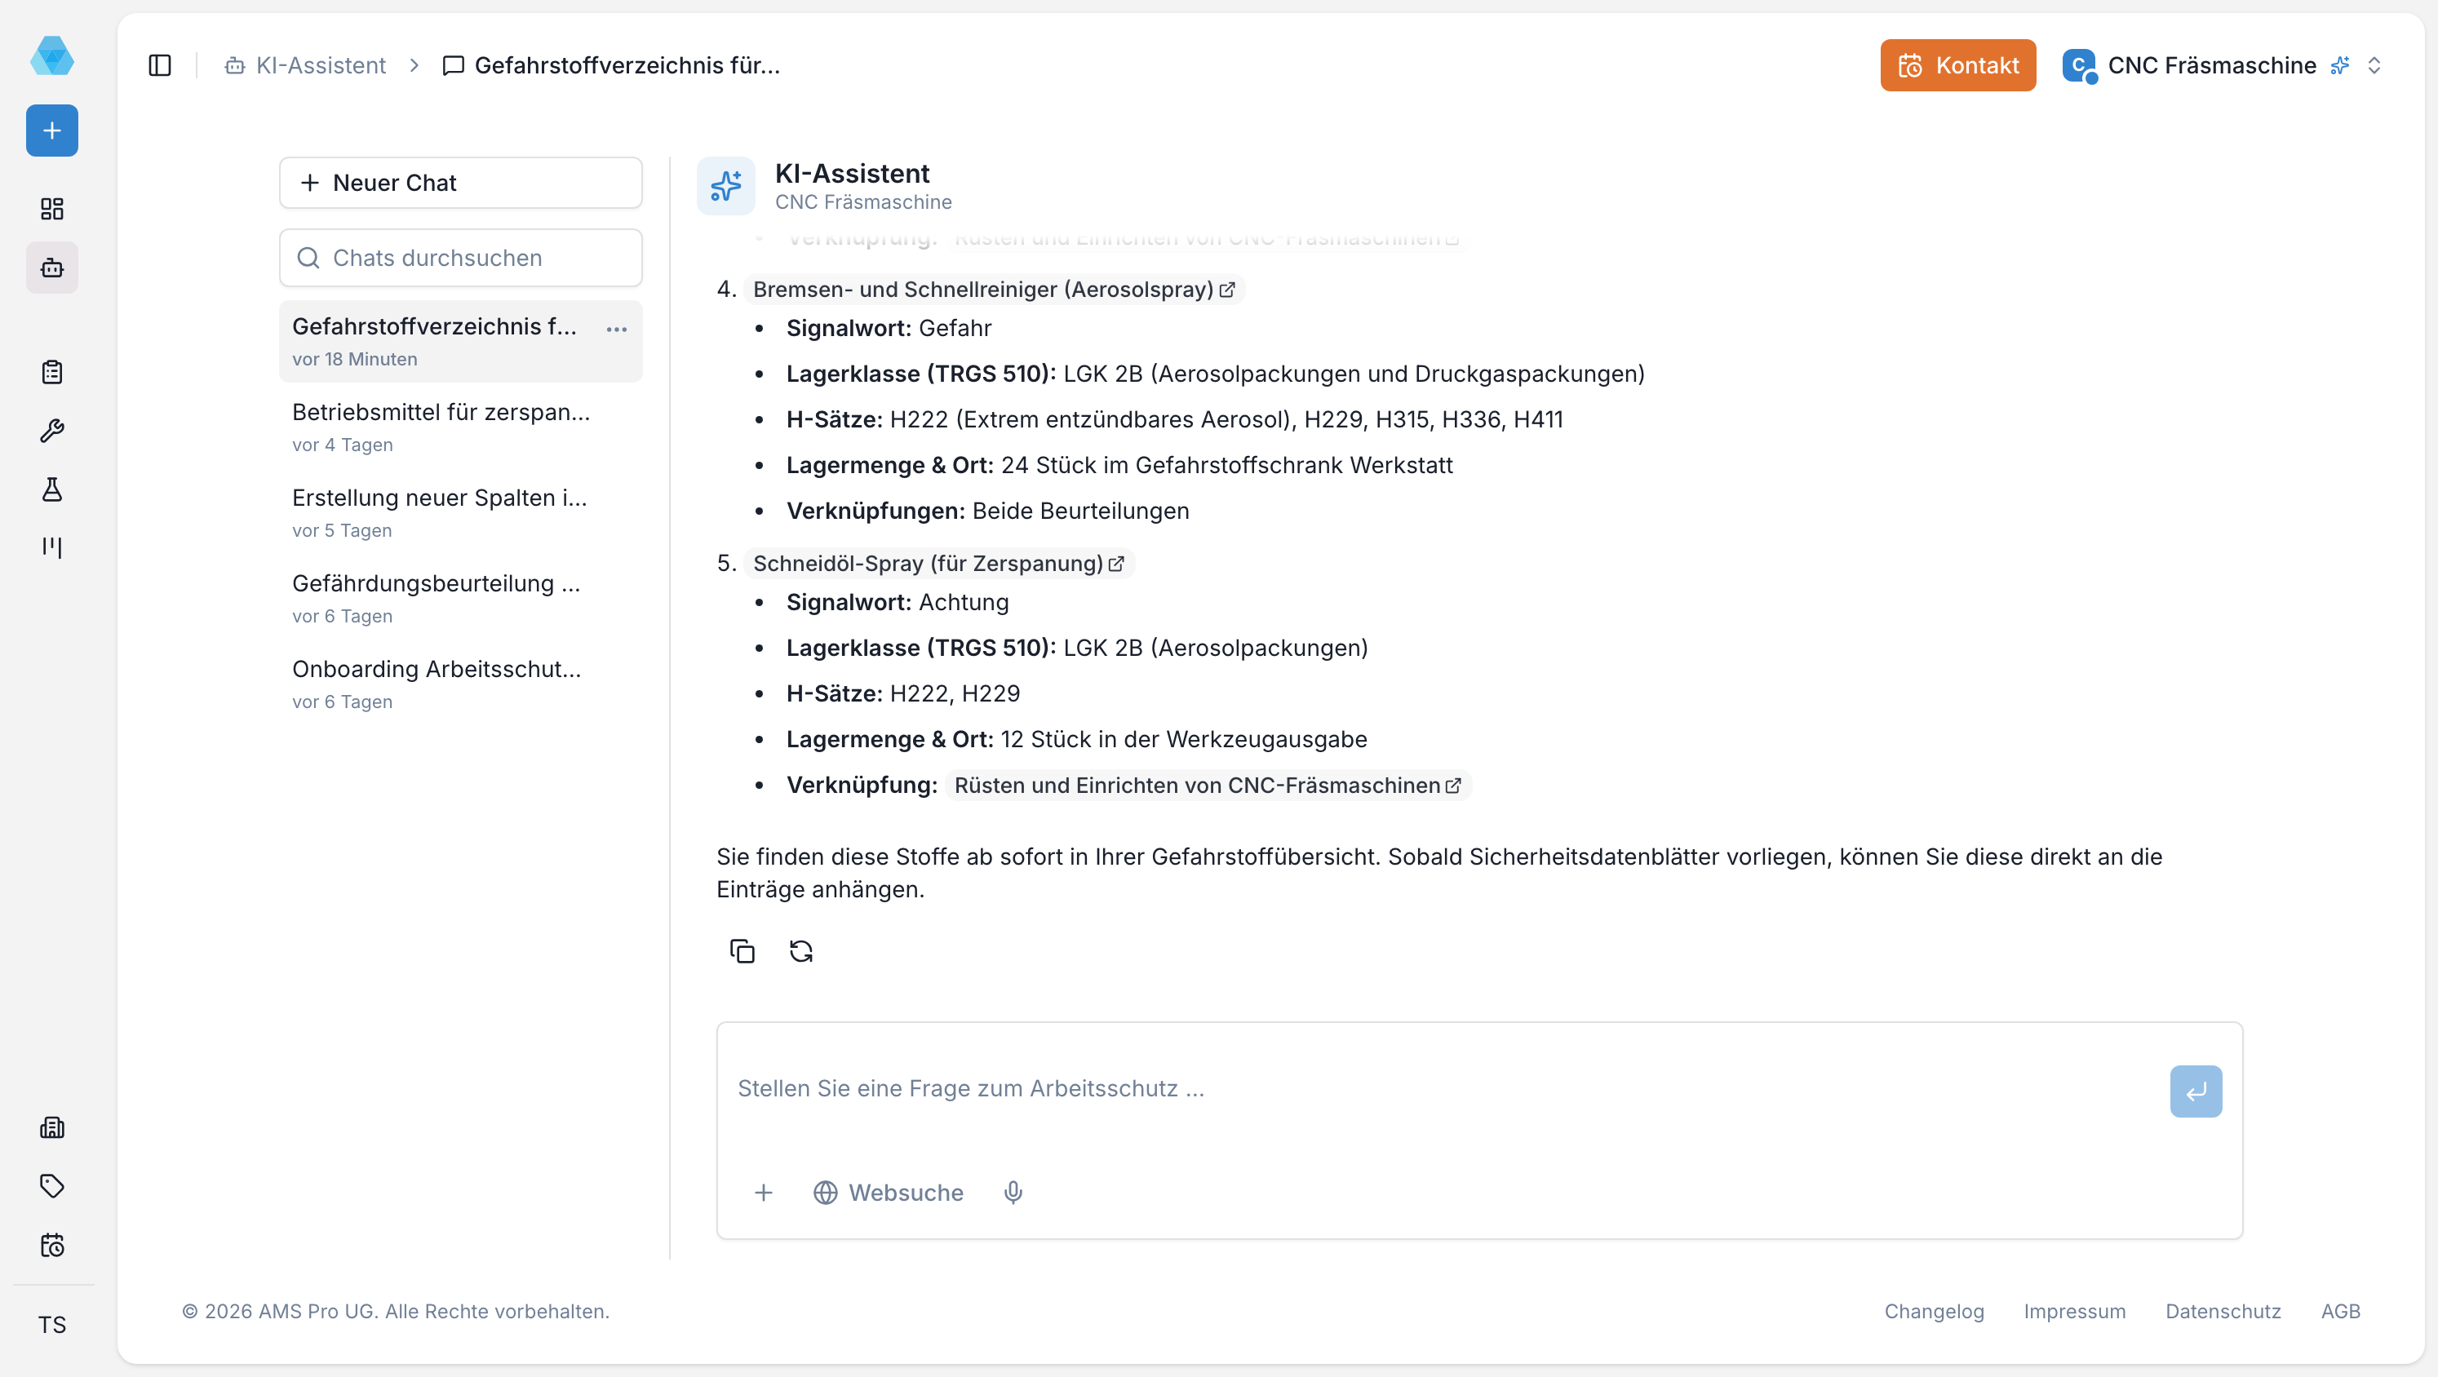Screen dimensions: 2438x1377
Task: Focus the Chats durchsuchen search field
Action: point(460,259)
